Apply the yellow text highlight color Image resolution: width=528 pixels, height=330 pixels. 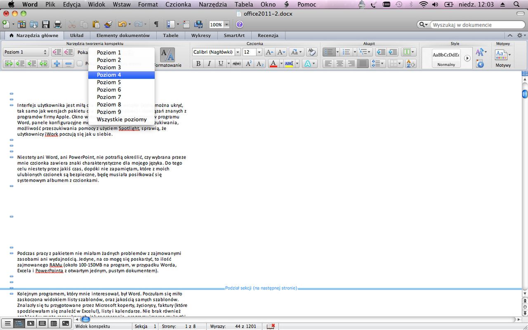(289, 64)
